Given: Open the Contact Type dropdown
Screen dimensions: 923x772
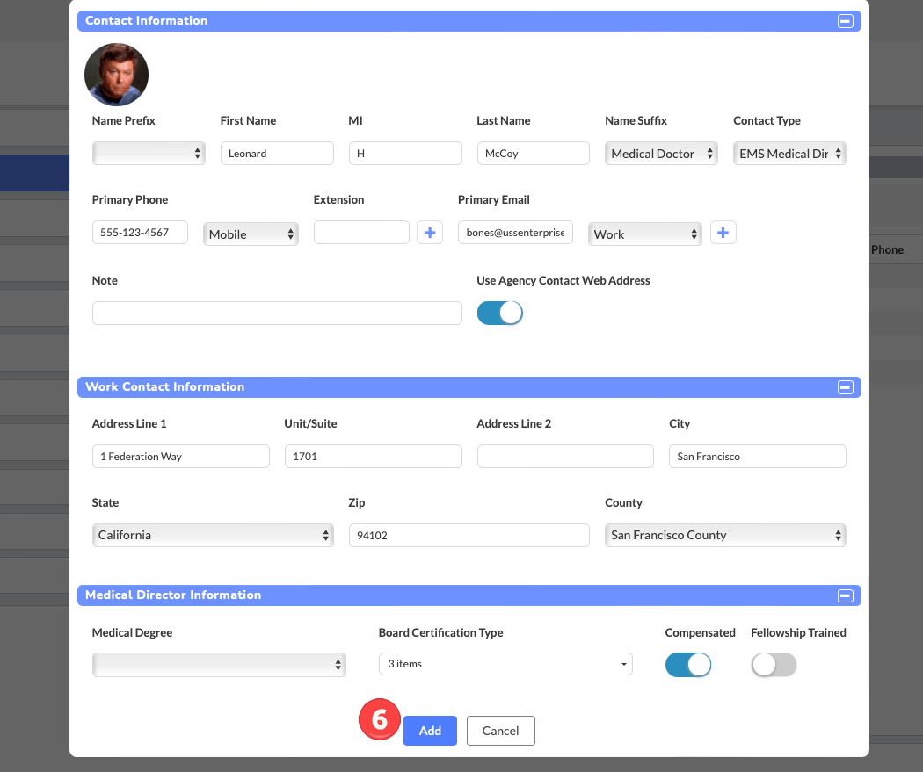Looking at the screenshot, I should point(789,153).
